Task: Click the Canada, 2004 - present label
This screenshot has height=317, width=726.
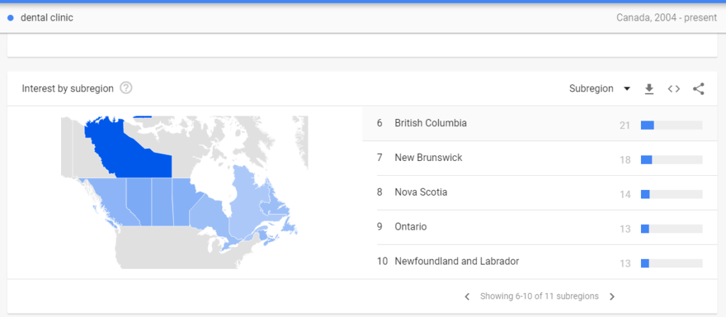Action: pos(666,18)
